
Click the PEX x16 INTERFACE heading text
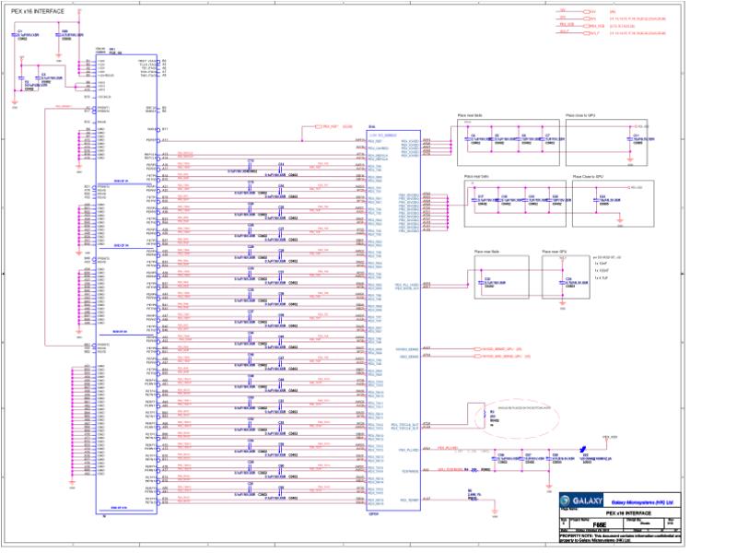(x=38, y=11)
